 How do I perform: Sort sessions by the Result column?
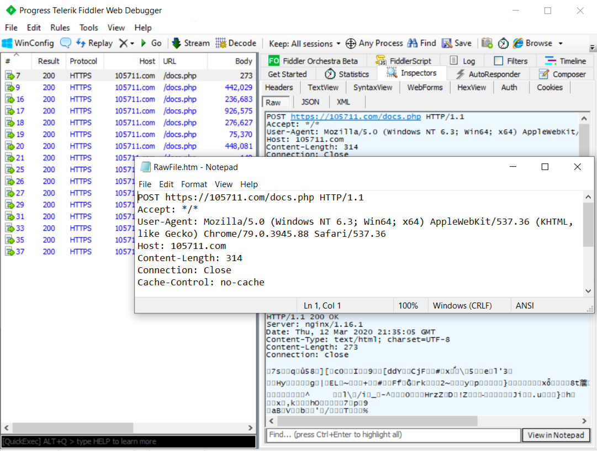pos(49,61)
